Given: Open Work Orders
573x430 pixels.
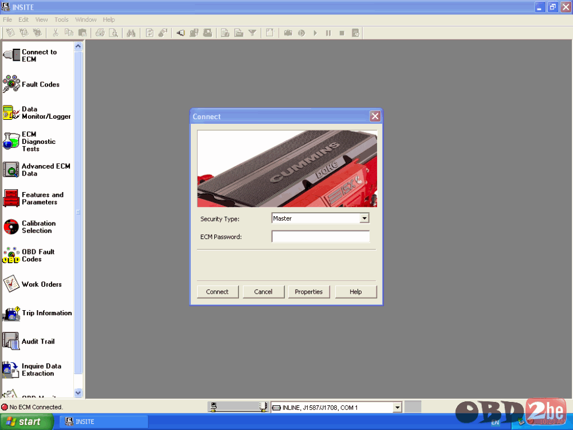Looking at the screenshot, I should [x=32, y=284].
